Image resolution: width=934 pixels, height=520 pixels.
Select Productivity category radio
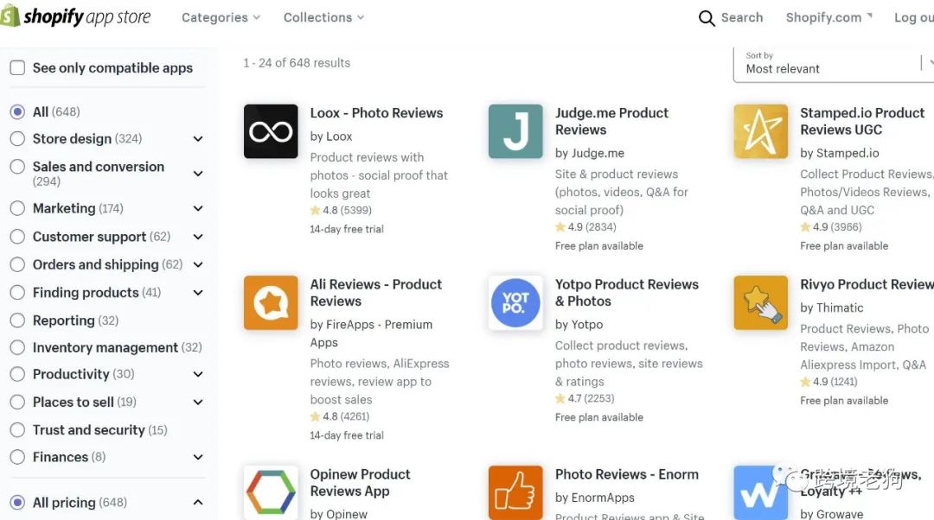pos(17,374)
